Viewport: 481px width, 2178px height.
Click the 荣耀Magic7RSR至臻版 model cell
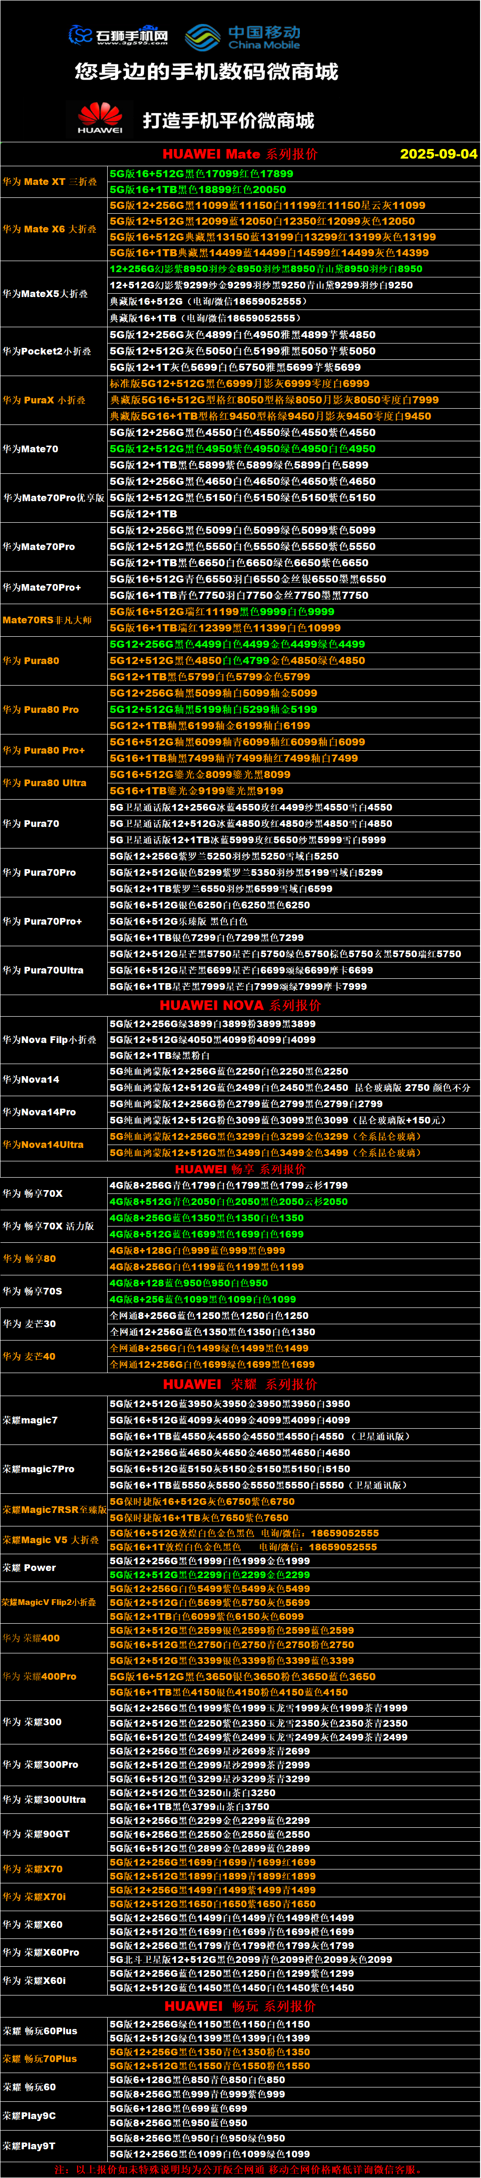[54, 1509]
